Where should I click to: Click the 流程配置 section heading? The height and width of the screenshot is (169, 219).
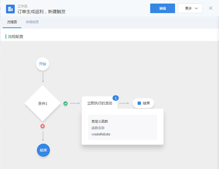coord(16,37)
